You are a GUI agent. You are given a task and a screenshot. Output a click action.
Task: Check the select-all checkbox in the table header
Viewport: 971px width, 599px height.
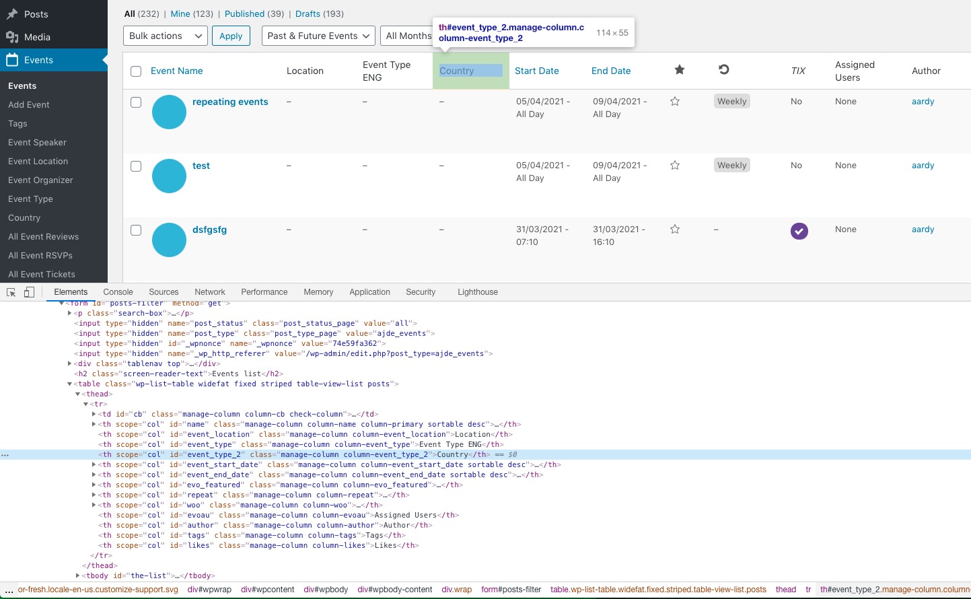(137, 71)
